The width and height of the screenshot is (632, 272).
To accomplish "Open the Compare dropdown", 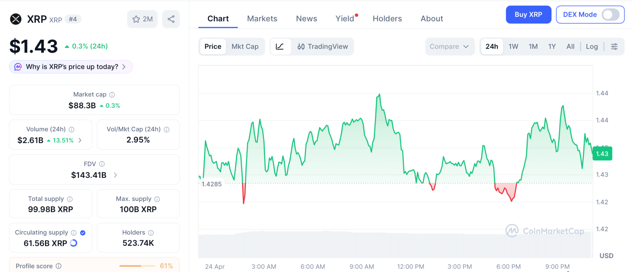I will (449, 46).
